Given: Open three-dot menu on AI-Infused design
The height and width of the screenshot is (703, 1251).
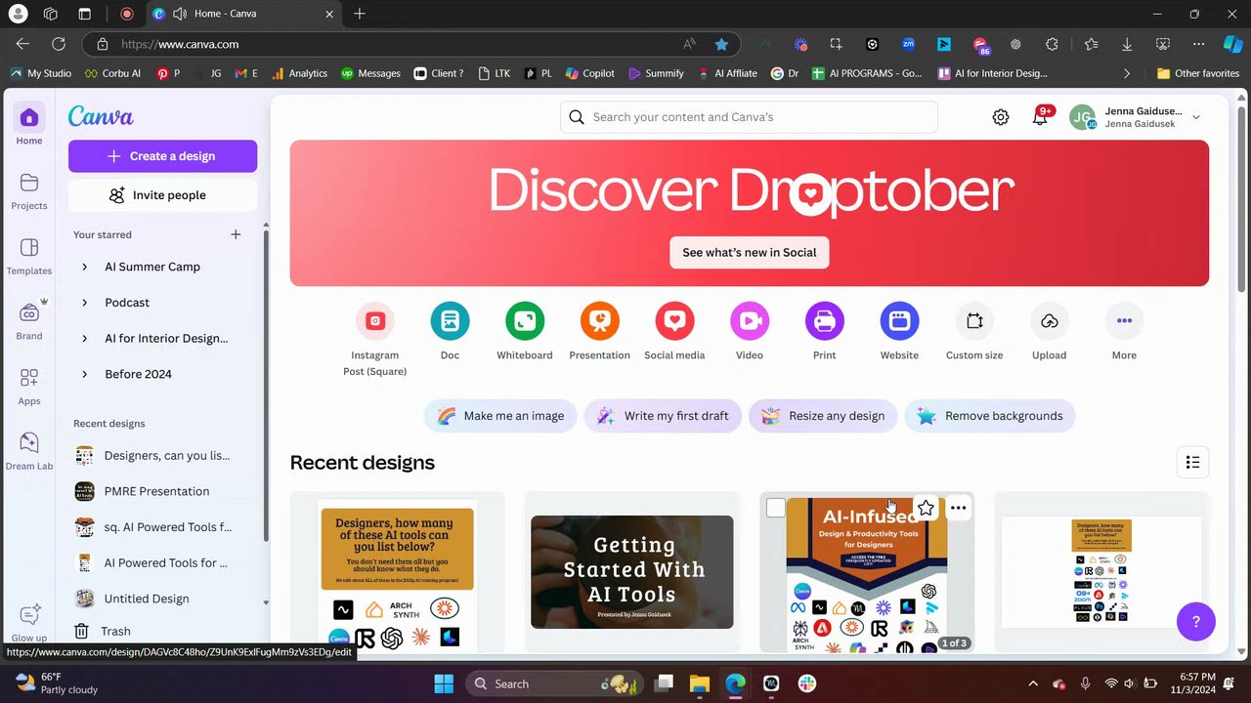Looking at the screenshot, I should (959, 508).
